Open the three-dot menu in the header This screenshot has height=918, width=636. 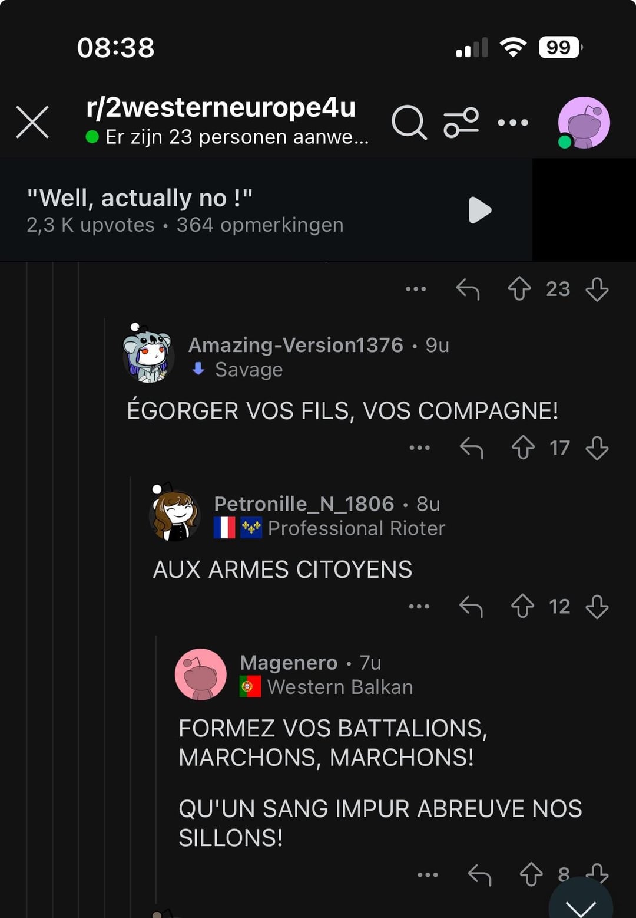513,123
